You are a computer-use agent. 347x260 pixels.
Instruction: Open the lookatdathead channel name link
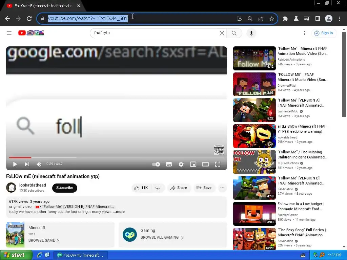pos(33,185)
